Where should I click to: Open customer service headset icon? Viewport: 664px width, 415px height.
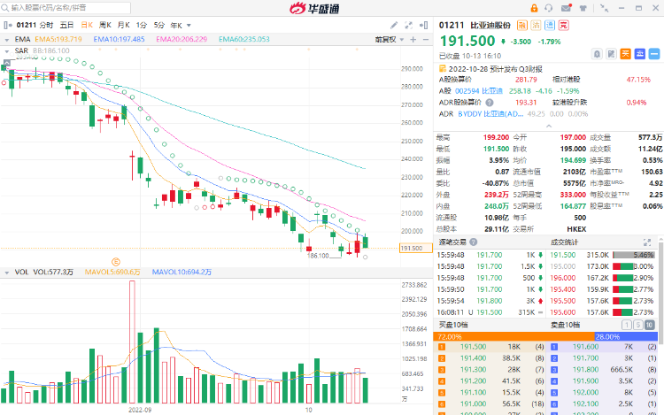(x=549, y=8)
